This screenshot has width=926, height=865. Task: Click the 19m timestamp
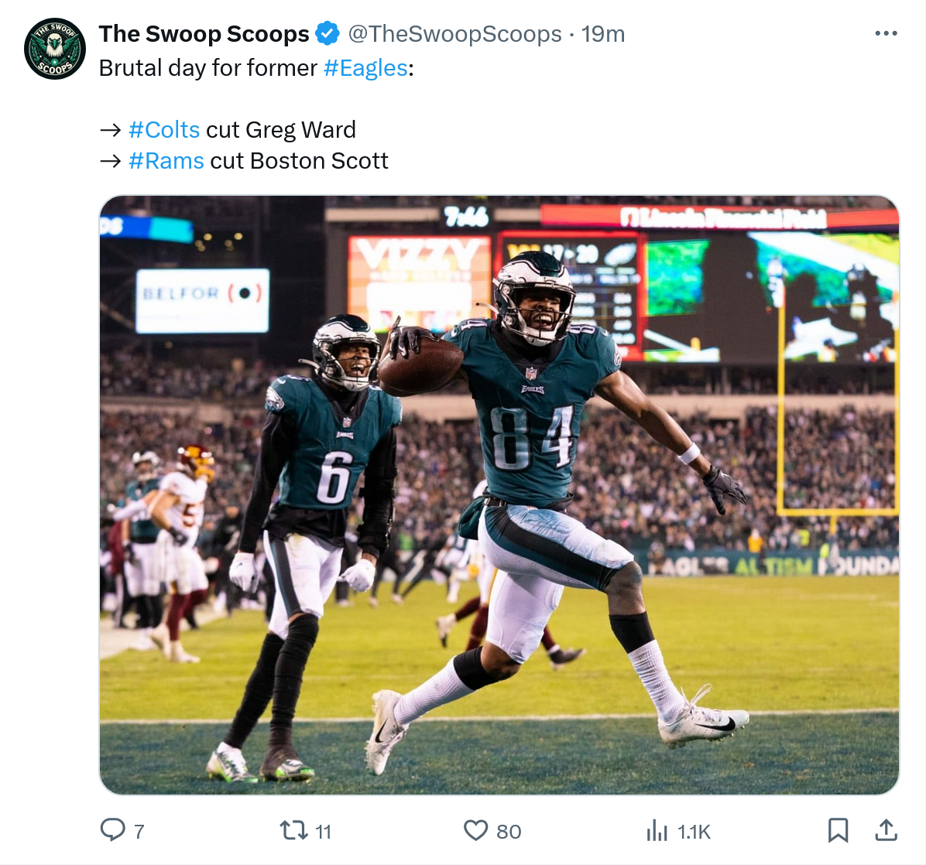603,34
